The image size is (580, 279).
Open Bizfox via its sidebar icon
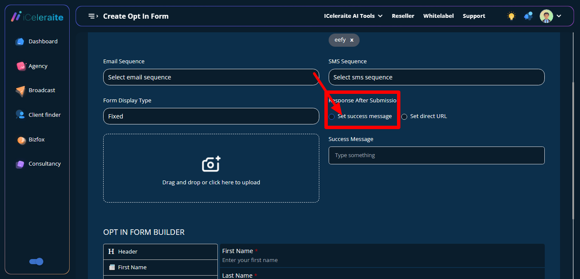[21, 140]
